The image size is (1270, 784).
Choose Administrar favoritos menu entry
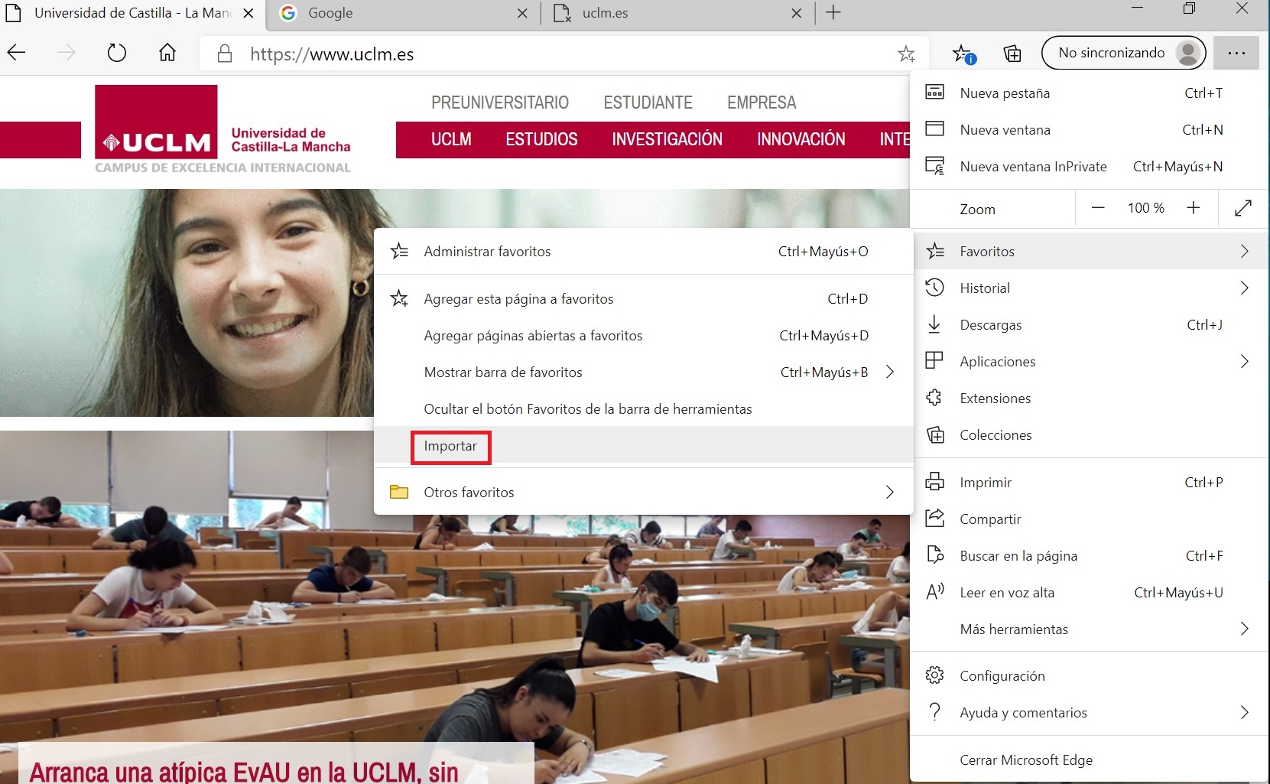(x=487, y=252)
